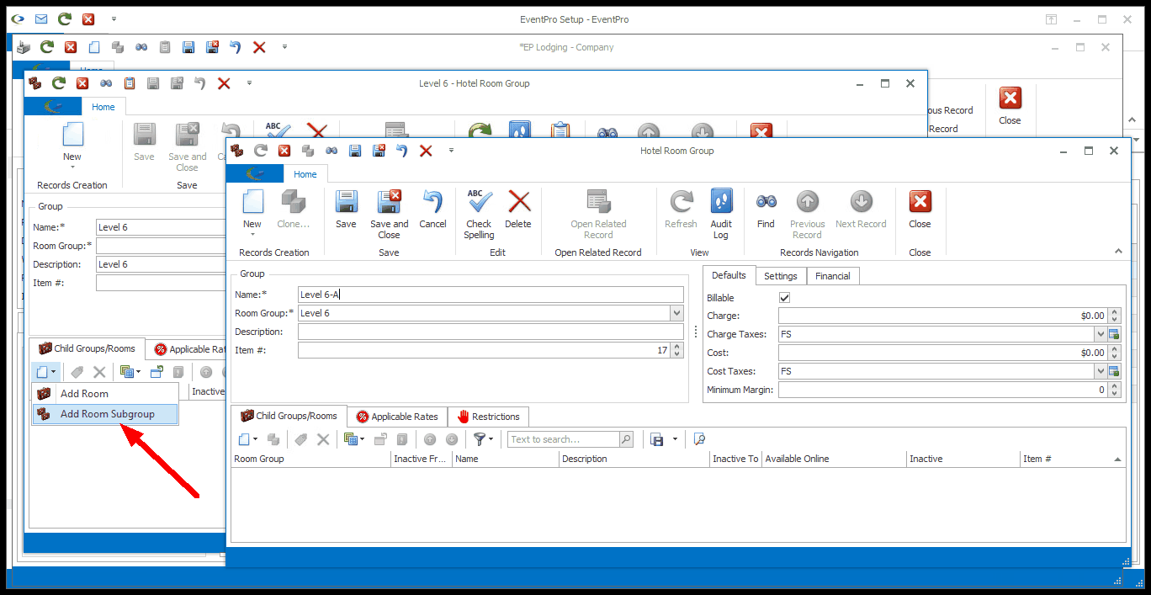
Task: Select Add Room from the dropdown menu
Action: (105, 394)
